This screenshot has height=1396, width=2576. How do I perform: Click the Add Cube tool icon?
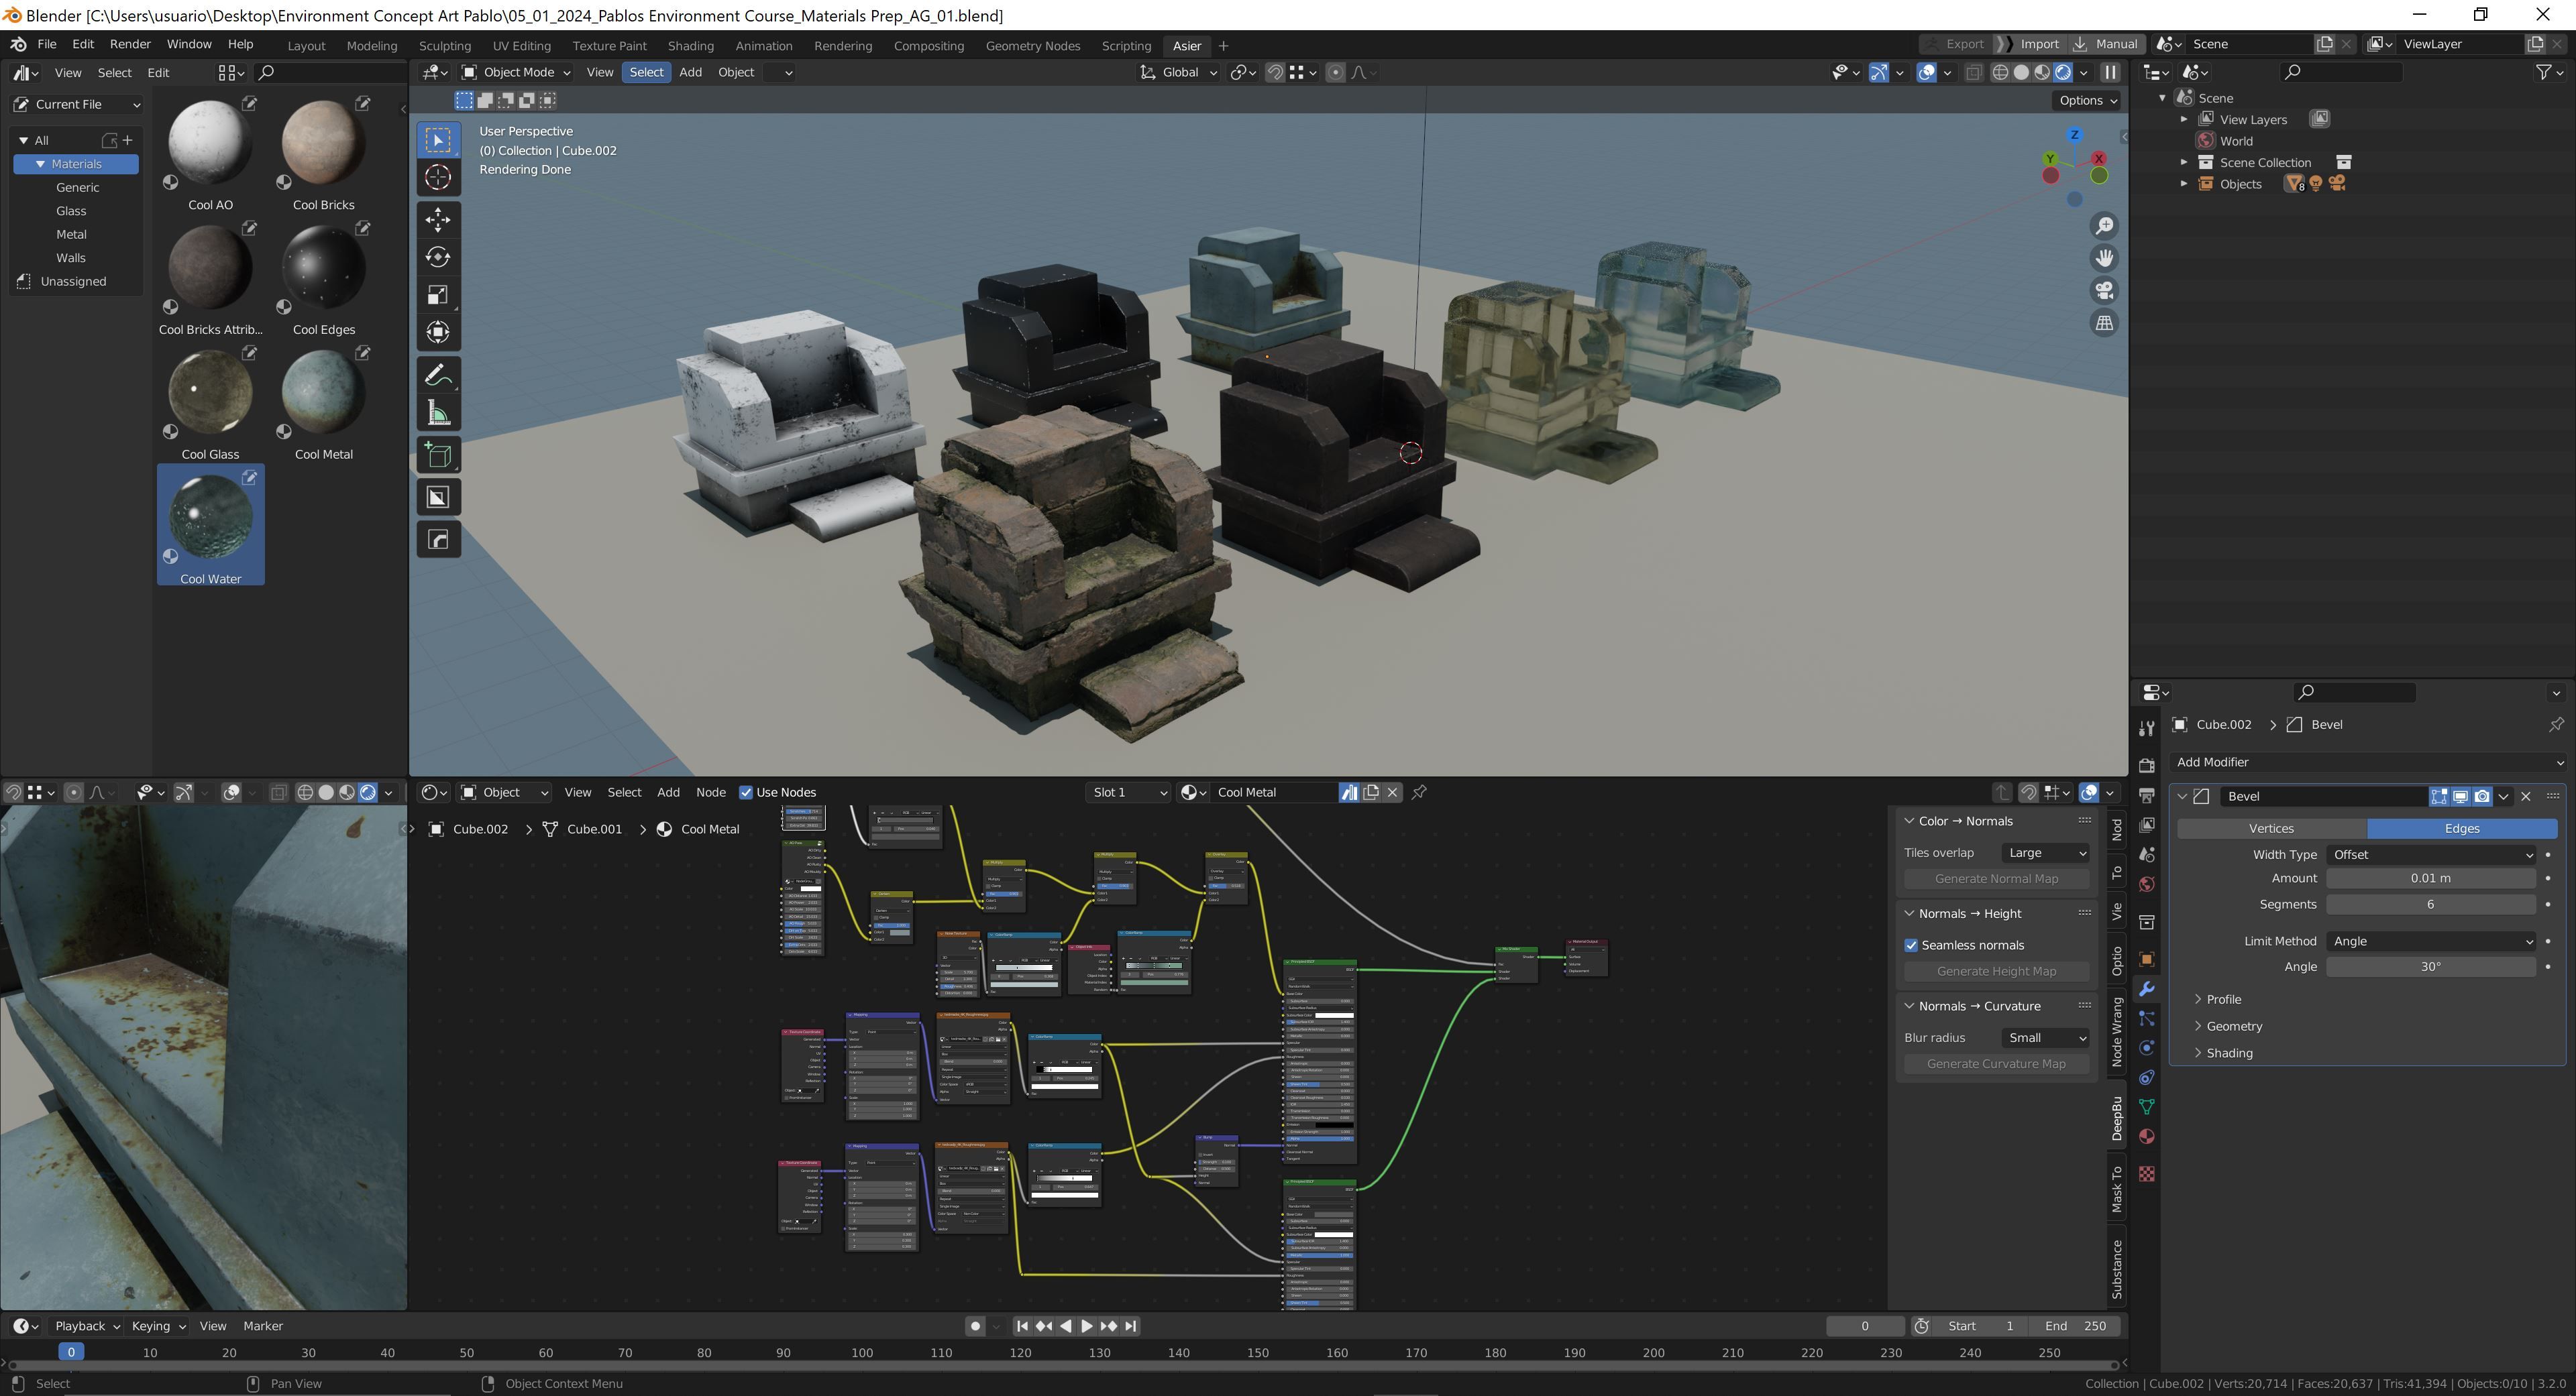438,456
